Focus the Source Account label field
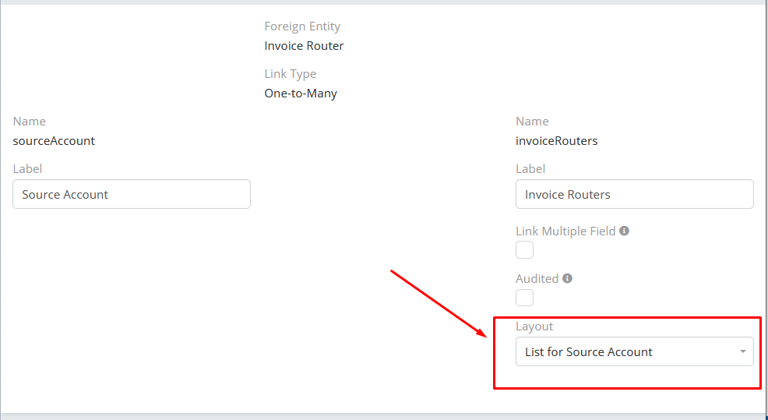This screenshot has height=420, width=768. [x=132, y=194]
